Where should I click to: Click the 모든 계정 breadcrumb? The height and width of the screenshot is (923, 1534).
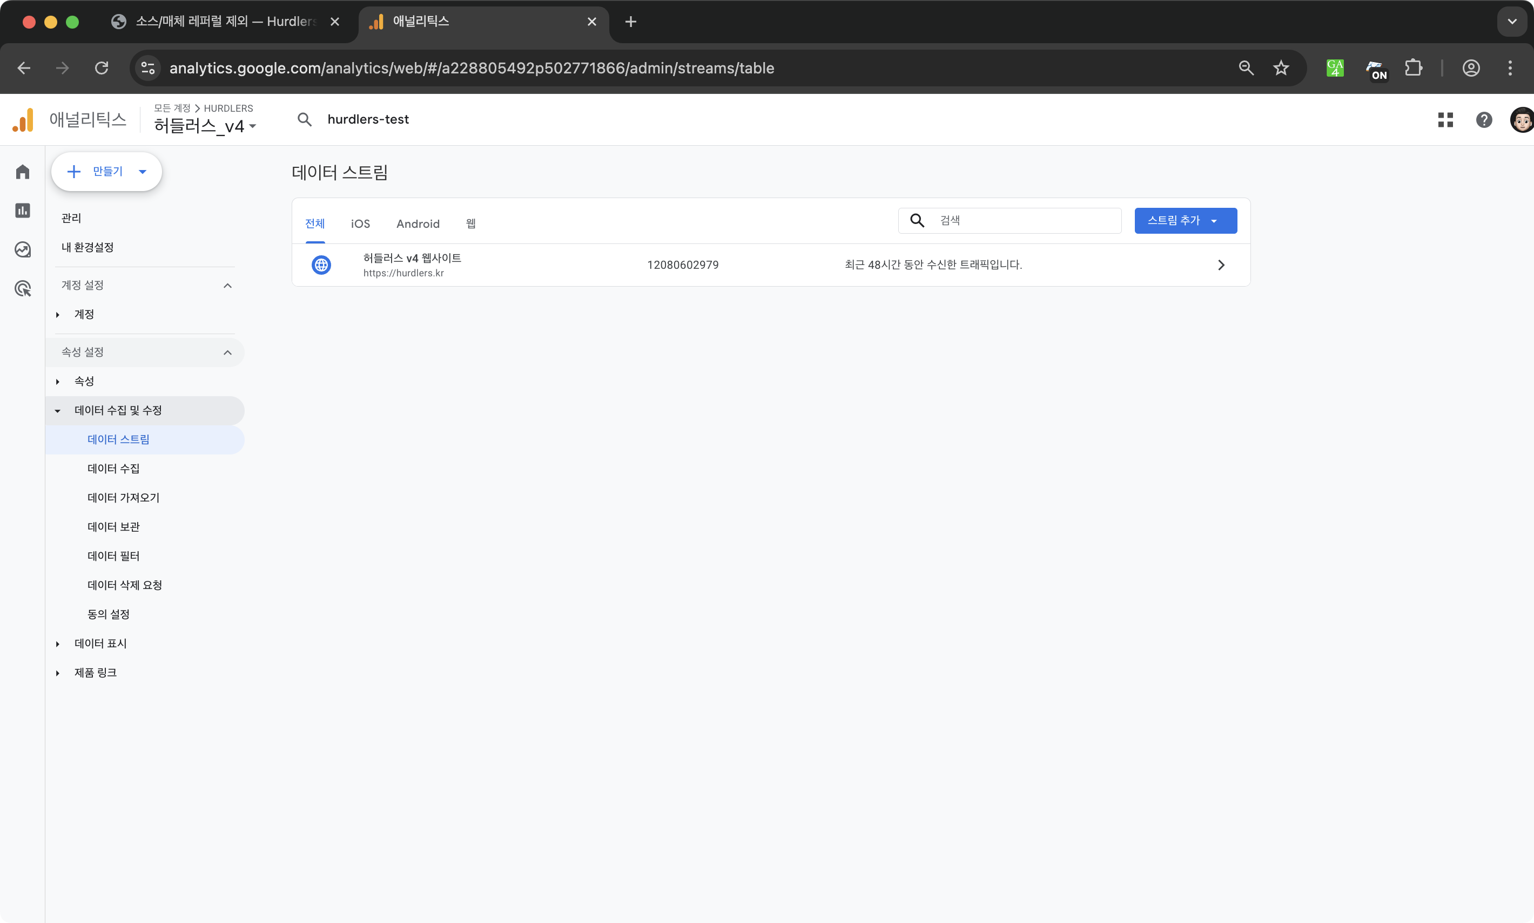pos(172,108)
